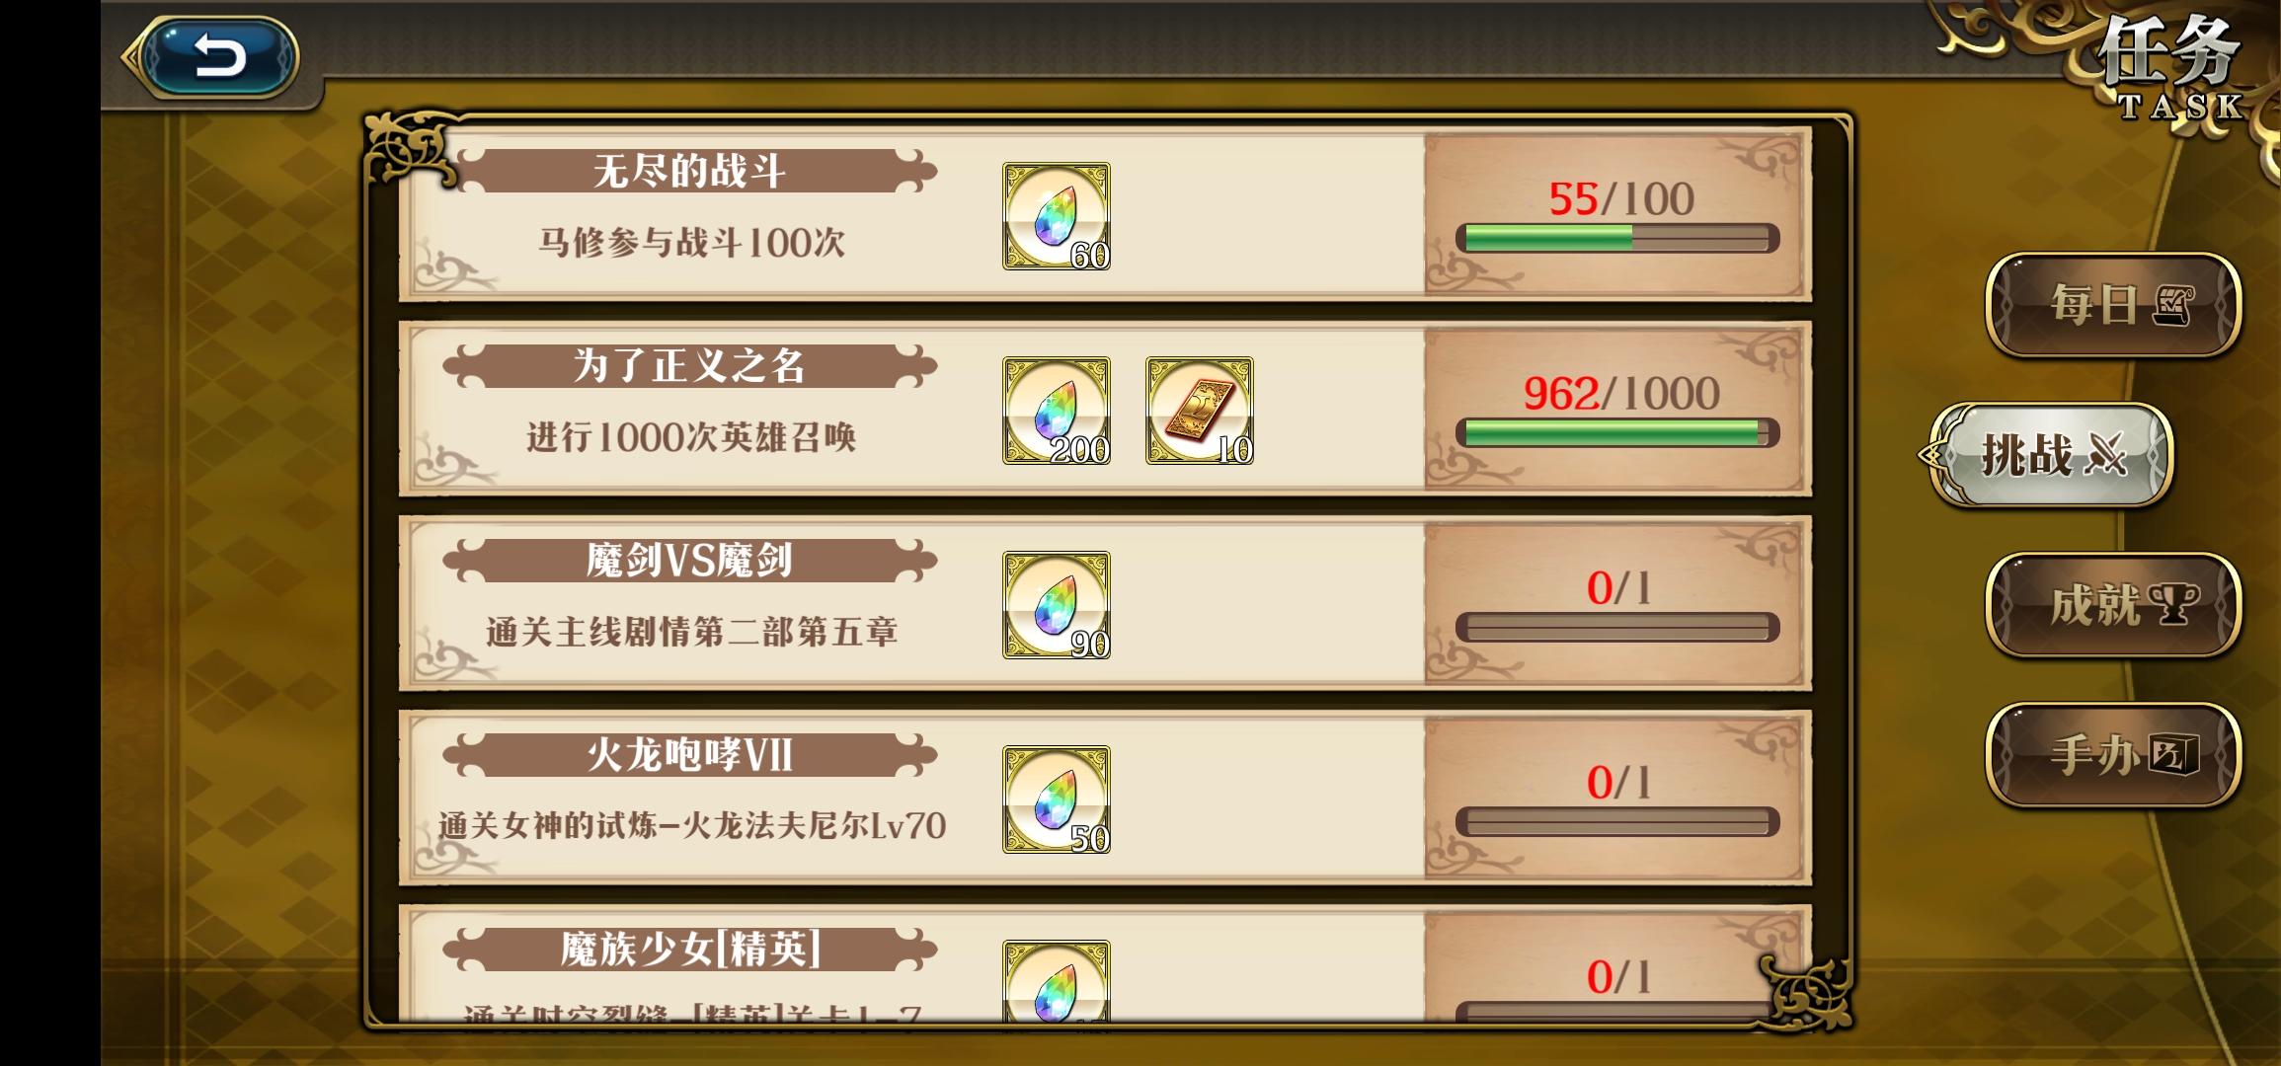The height and width of the screenshot is (1066, 2281).
Task: Select the 无尽的战斗 task title
Action: [x=689, y=172]
